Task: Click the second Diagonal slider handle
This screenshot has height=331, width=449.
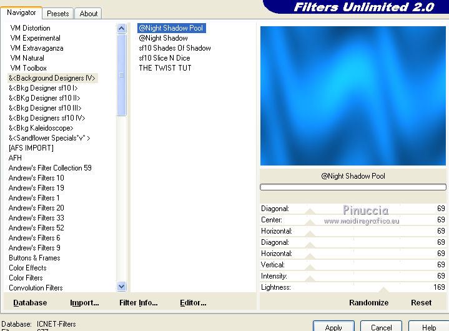Action: [x=310, y=245]
